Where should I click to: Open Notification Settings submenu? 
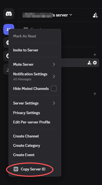click(35, 76)
